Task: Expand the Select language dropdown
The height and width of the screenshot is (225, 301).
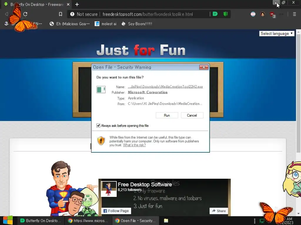Action: point(277,33)
